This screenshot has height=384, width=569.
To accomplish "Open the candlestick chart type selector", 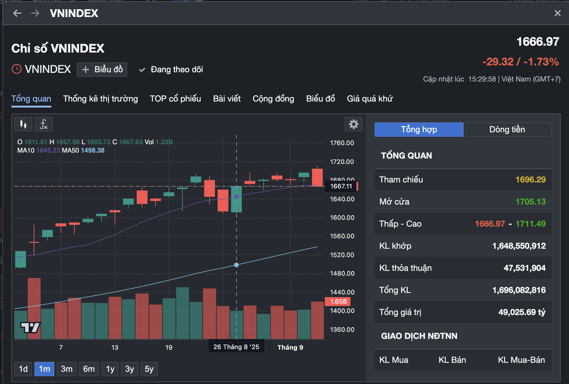I will [x=23, y=124].
